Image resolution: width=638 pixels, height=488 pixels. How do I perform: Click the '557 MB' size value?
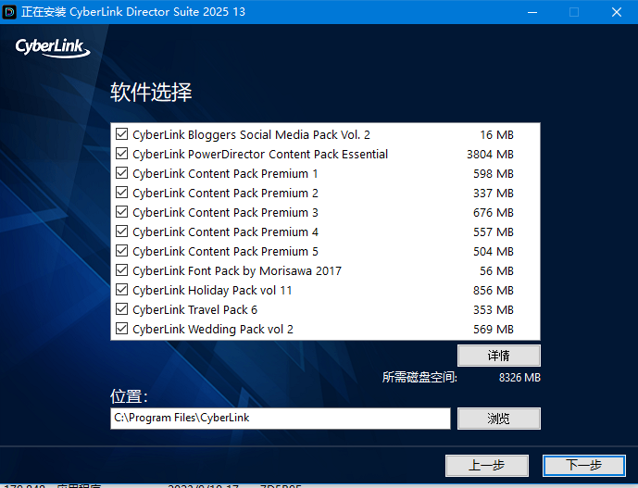[494, 232]
